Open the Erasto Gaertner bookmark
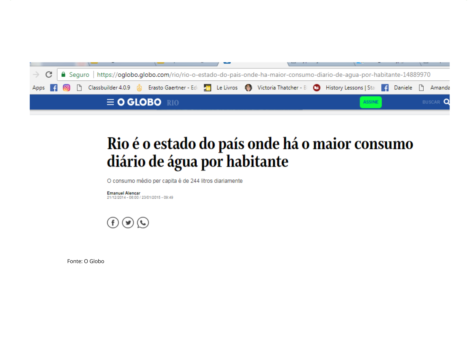The image size is (476, 357). tap(172, 88)
